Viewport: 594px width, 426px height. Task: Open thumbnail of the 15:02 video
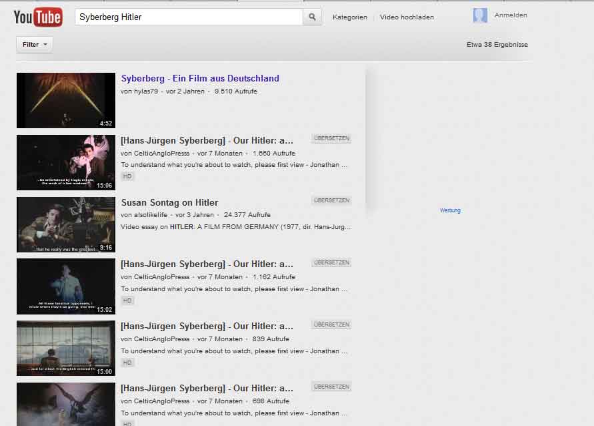click(x=66, y=286)
